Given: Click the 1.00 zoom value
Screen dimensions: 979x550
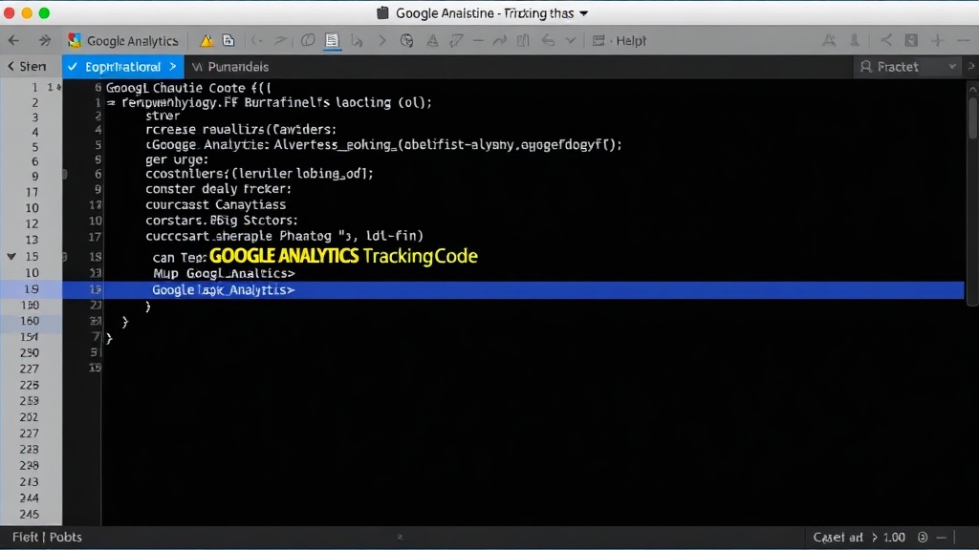Looking at the screenshot, I should tap(894, 537).
